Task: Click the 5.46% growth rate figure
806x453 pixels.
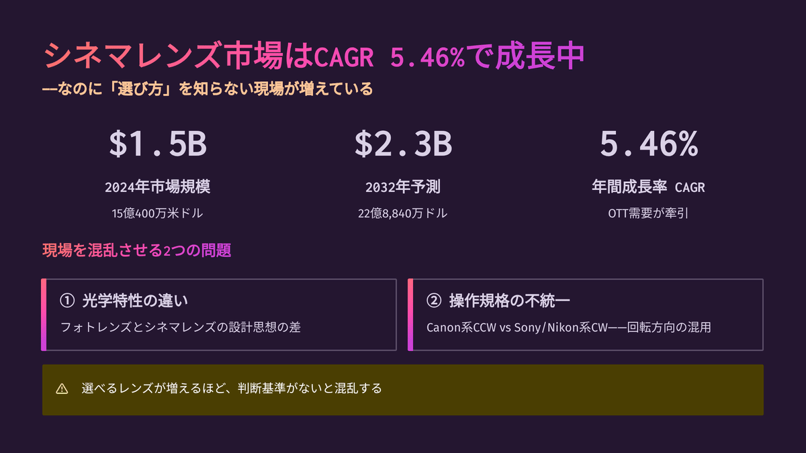Action: [648, 144]
